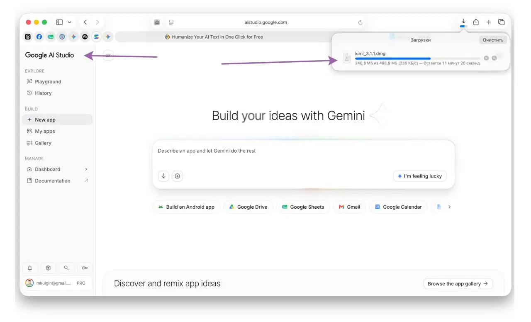Start voice input with microphone icon

(x=163, y=176)
